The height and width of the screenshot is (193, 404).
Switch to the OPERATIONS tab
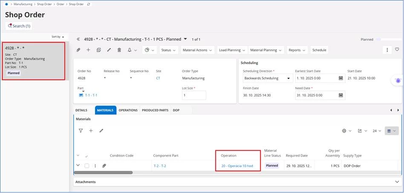coord(128,110)
